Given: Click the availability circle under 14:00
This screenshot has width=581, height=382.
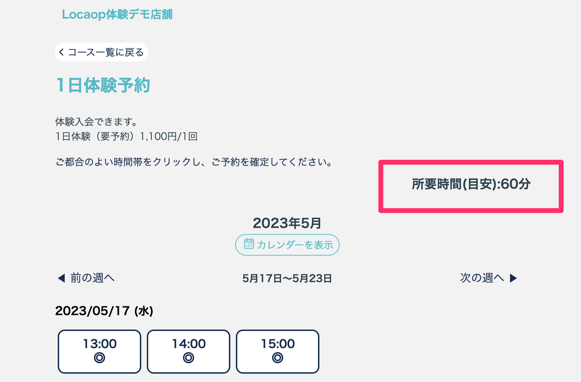Looking at the screenshot, I should coord(189,358).
